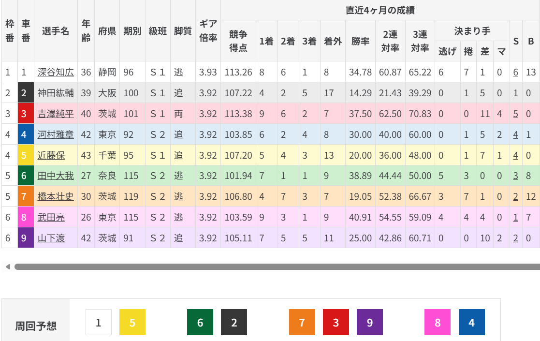
Task: Open the 橋本壮史 rider page
Action: pos(56,197)
